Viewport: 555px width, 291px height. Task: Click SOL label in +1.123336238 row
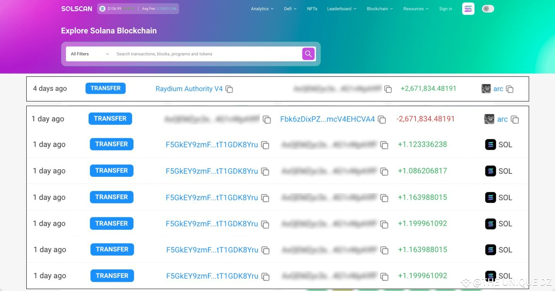[x=505, y=145]
